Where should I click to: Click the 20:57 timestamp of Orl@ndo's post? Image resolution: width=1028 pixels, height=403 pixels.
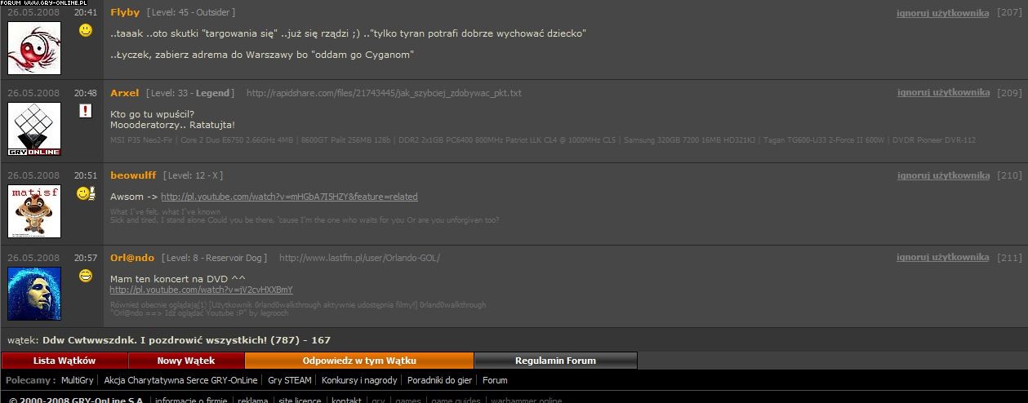(x=85, y=258)
